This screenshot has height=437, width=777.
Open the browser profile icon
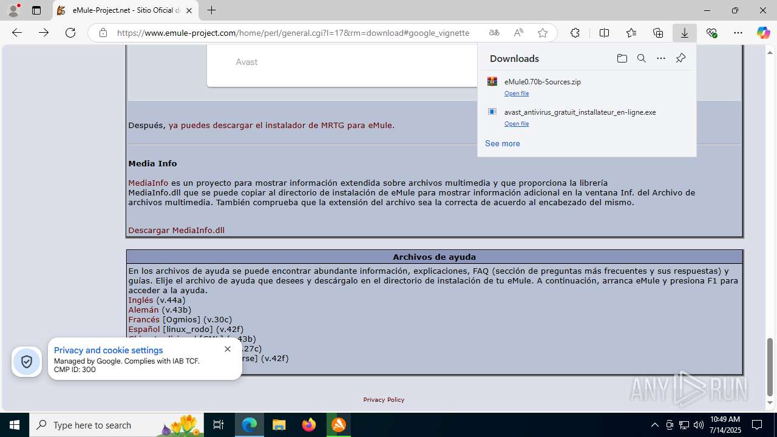[13, 10]
